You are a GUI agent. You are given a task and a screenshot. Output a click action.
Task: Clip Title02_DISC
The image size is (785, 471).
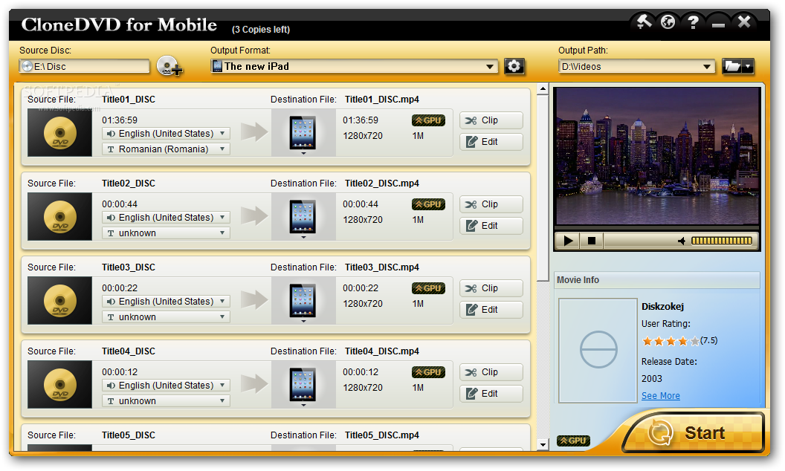[491, 204]
